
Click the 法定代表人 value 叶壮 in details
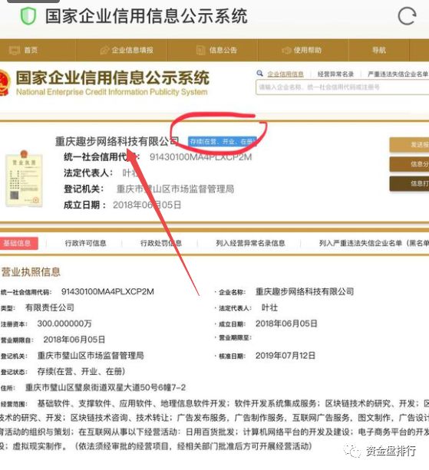pos(269,307)
